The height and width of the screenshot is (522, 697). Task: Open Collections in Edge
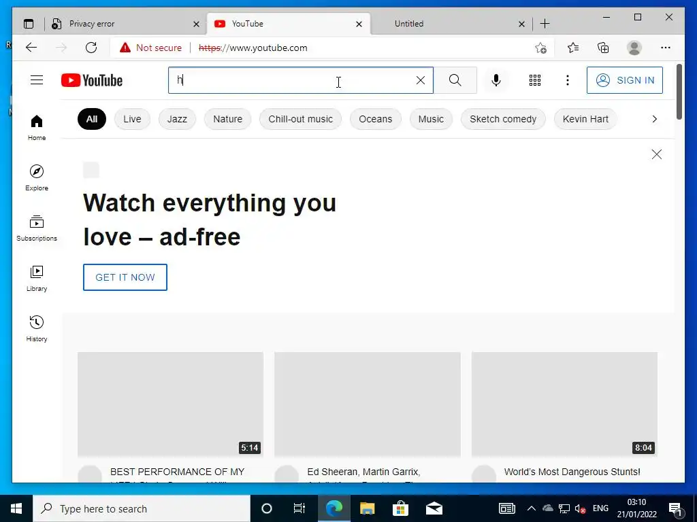(603, 48)
